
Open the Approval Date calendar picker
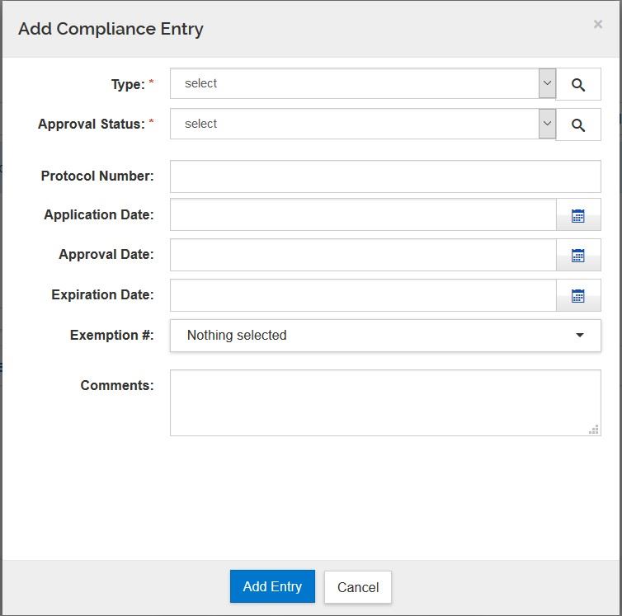coord(578,256)
